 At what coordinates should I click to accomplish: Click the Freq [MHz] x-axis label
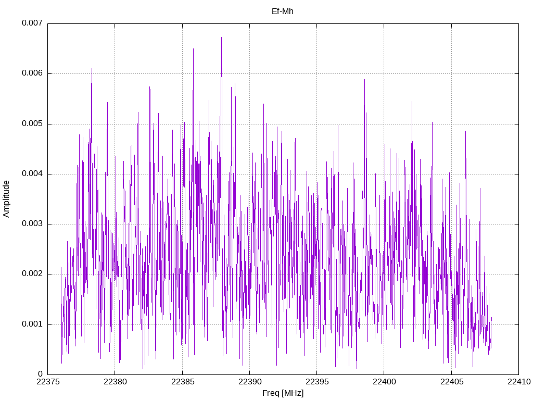[283, 393]
